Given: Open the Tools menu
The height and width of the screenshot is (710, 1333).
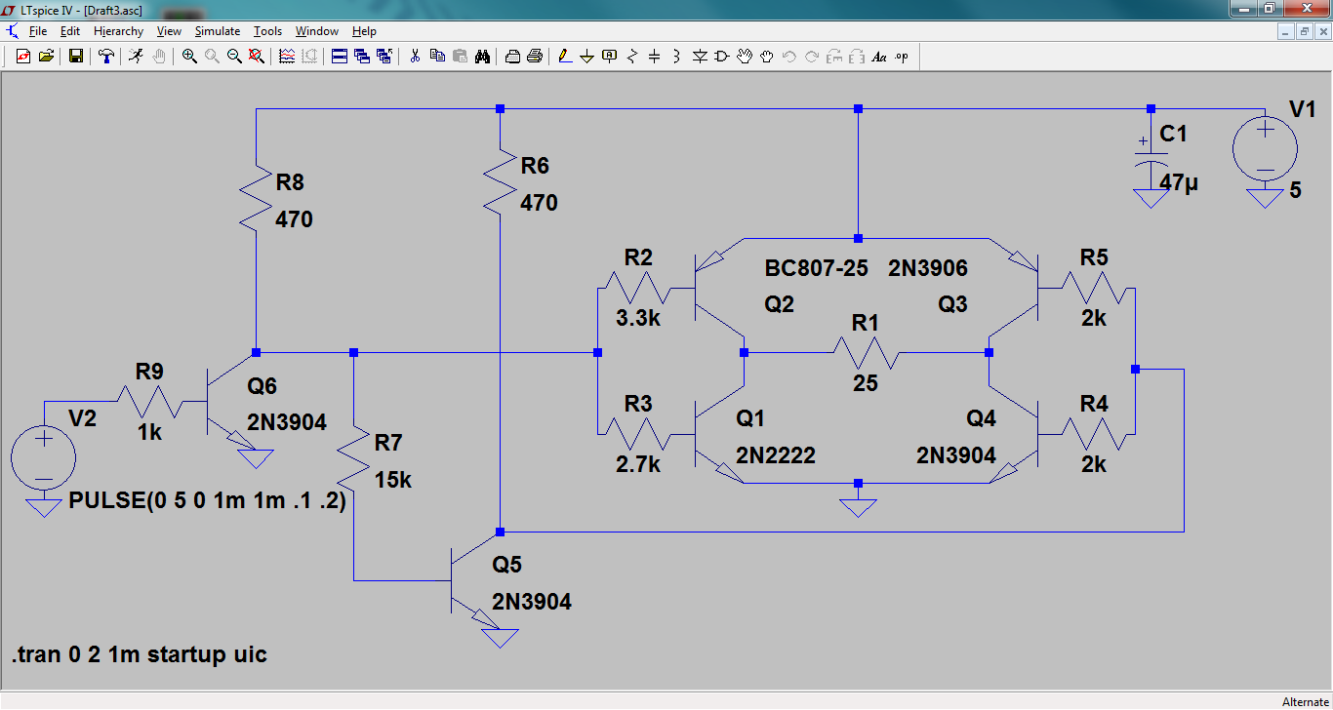Looking at the screenshot, I should (x=267, y=31).
